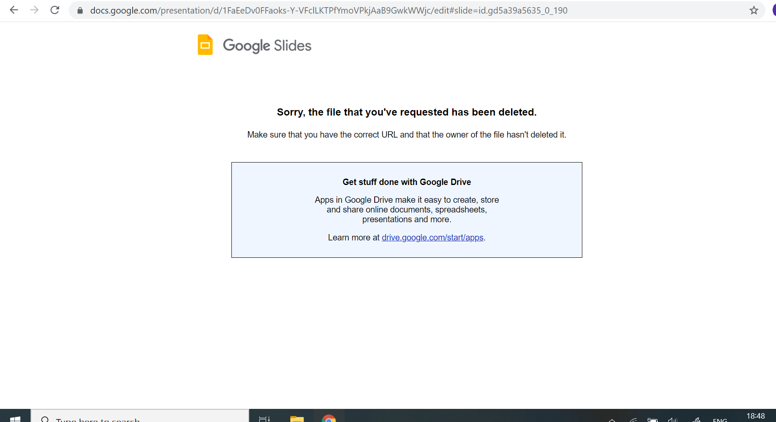Click the 'Apps in Google Drive make it easy' paragraph
Screen dimensions: 776x422
pyautogui.click(x=406, y=210)
